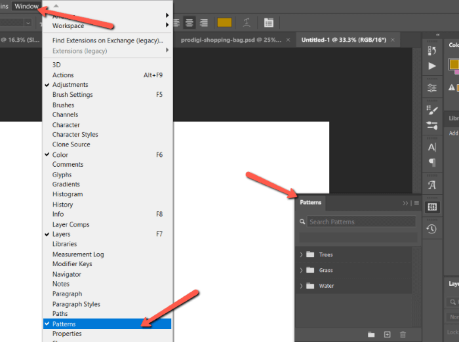Toggle the checked Layers menu item
Viewport: 459px width, 342px height.
point(62,234)
